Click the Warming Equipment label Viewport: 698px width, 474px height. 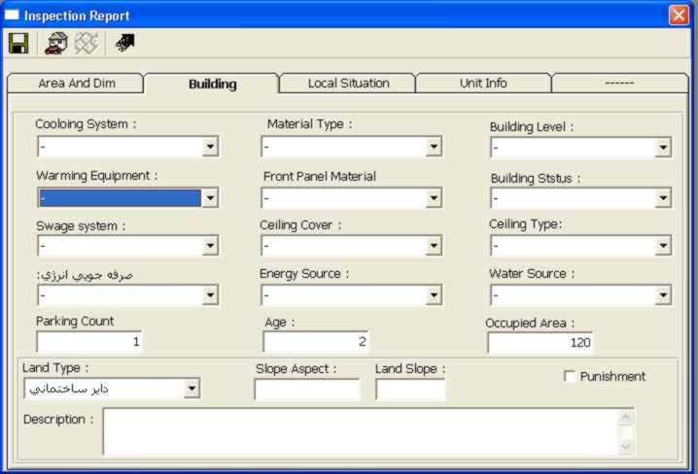(x=96, y=176)
